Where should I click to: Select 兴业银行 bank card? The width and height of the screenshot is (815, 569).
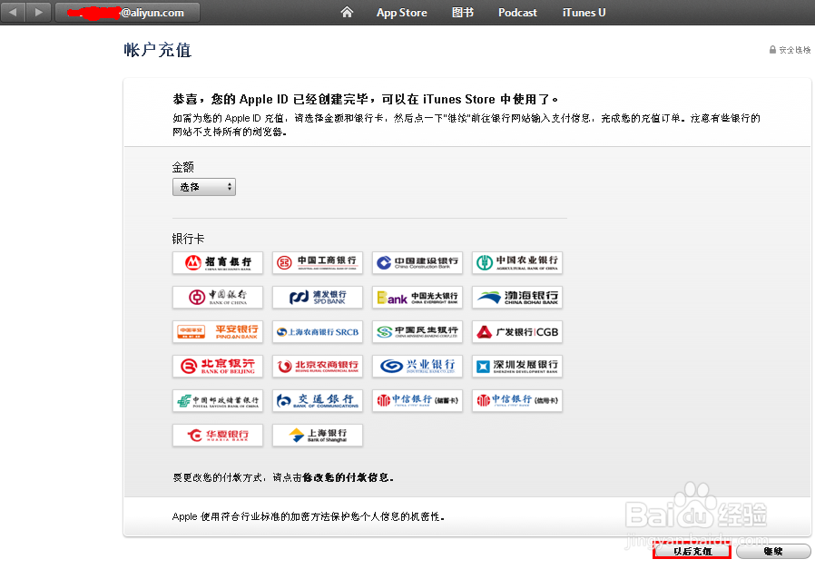coord(417,366)
